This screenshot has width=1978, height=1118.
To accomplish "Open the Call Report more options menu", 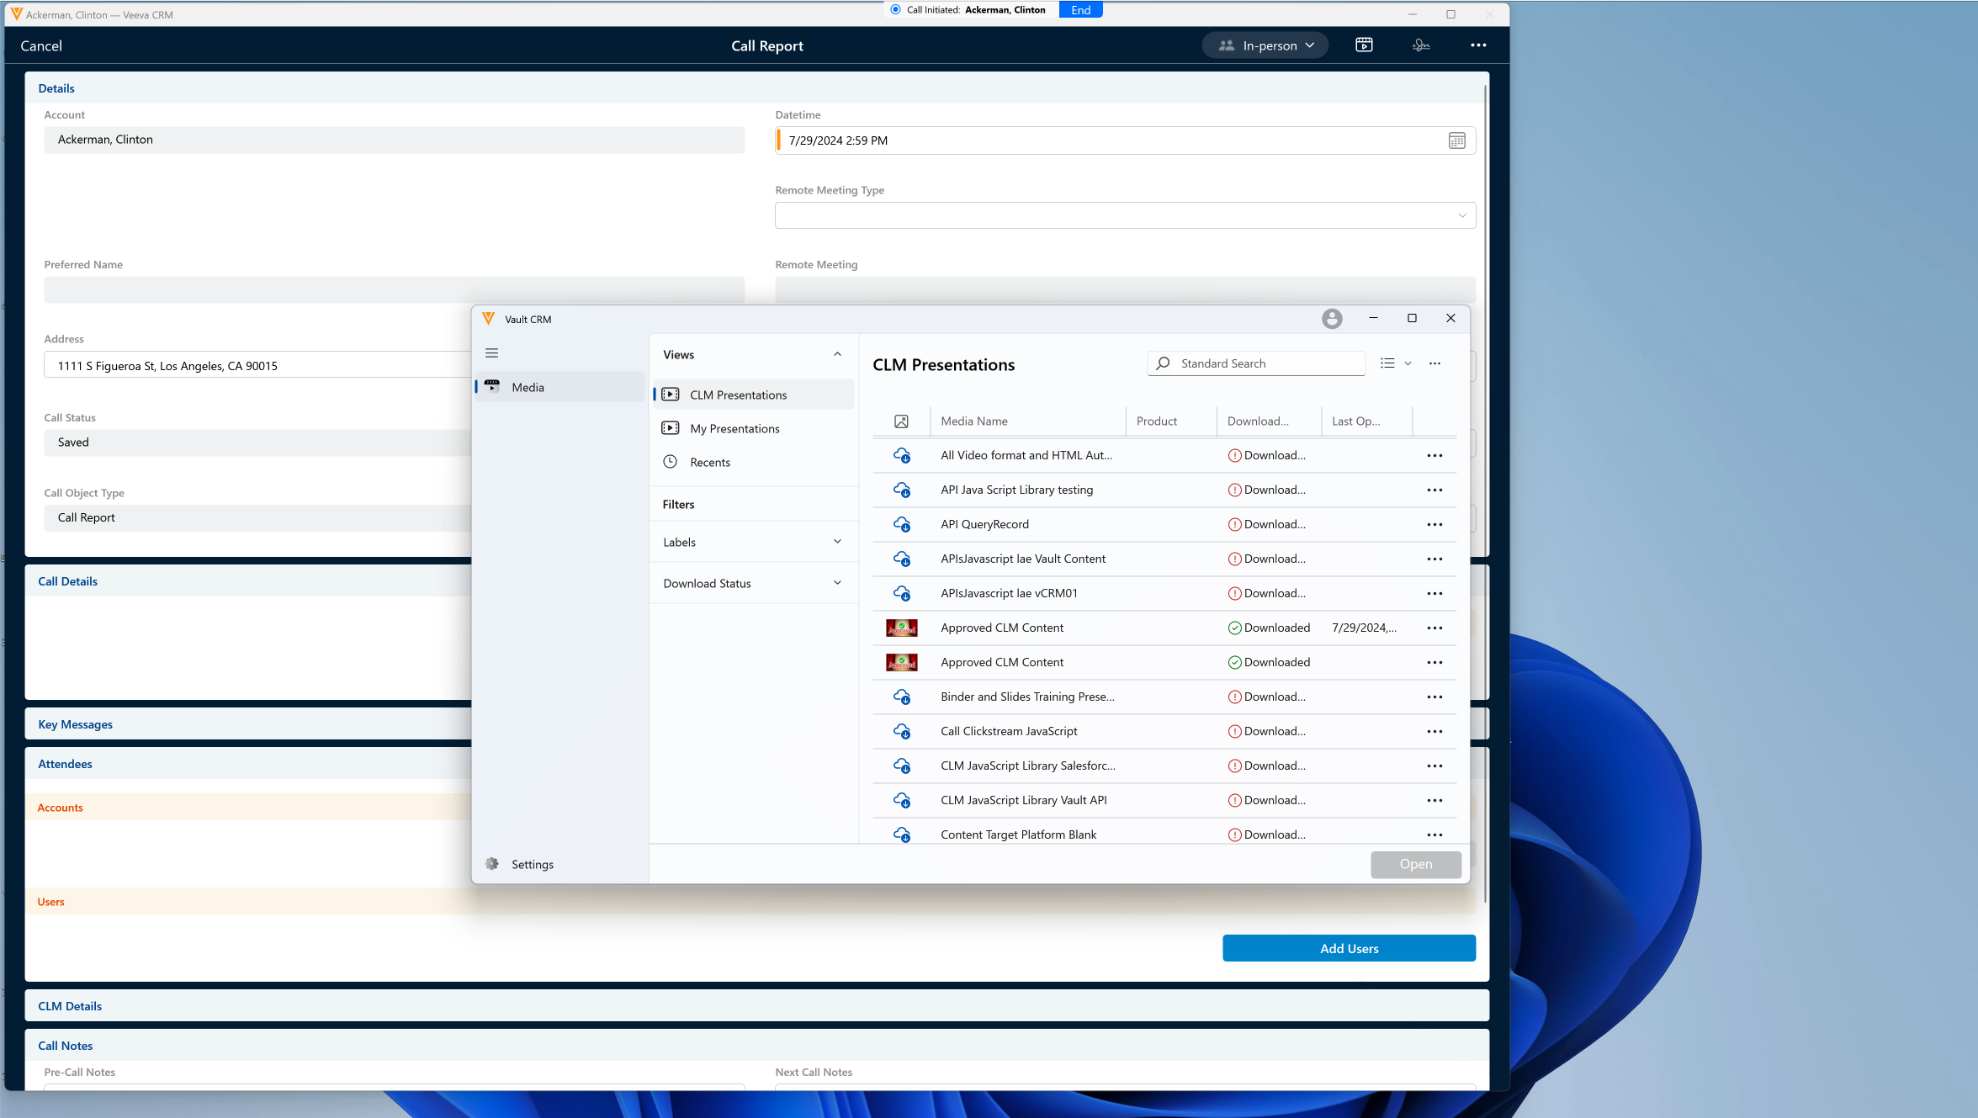I will 1478,45.
